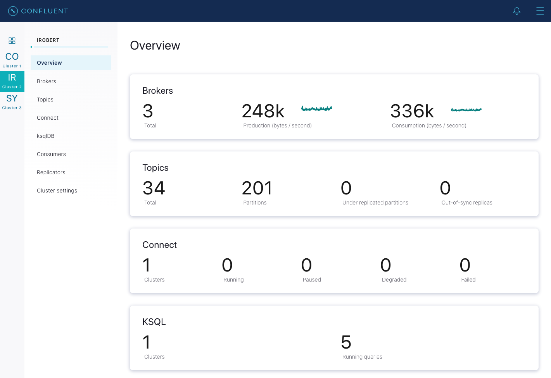
Task: Click the KSQL running queries count
Action: point(346,342)
